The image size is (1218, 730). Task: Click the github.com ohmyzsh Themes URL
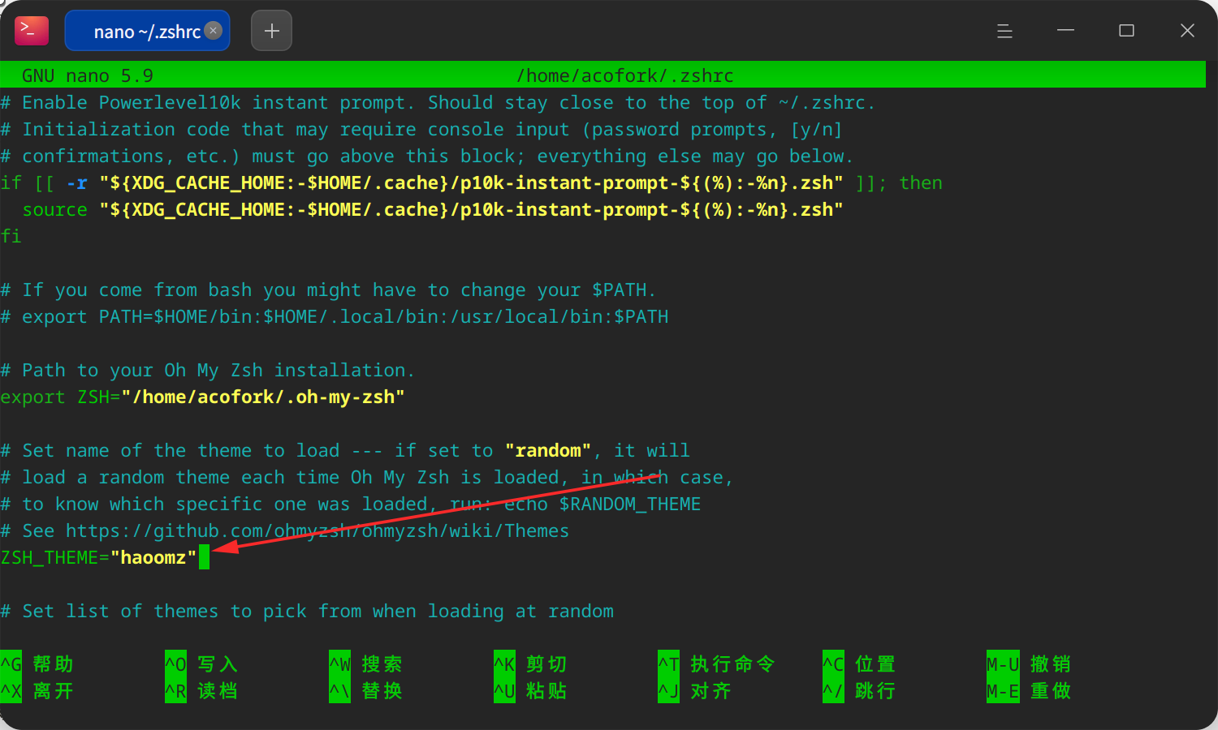pyautogui.click(x=317, y=530)
